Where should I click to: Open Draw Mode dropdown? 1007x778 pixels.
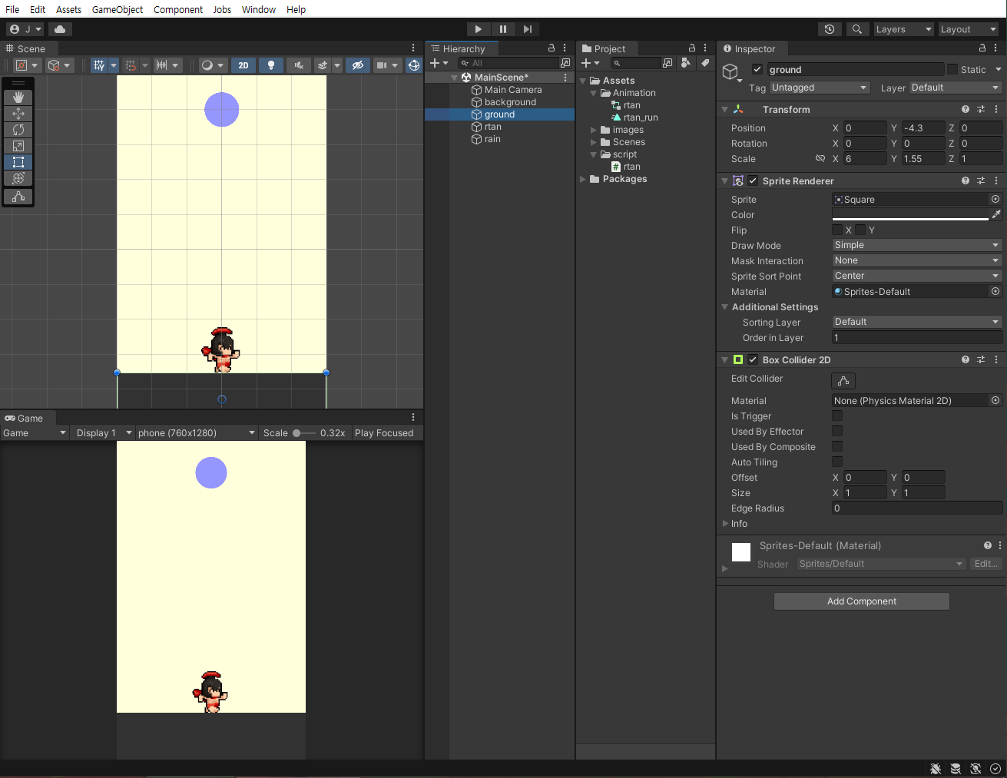click(917, 245)
